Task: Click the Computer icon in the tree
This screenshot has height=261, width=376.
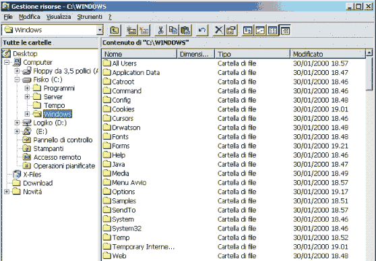Action: point(17,62)
